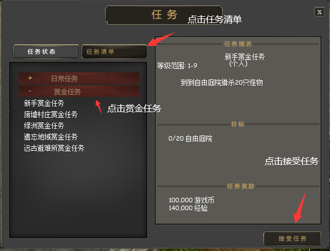Image resolution: width=330 pixels, height=251 pixels.
Task: Click the 目标 section heading
Action: tap(238, 124)
